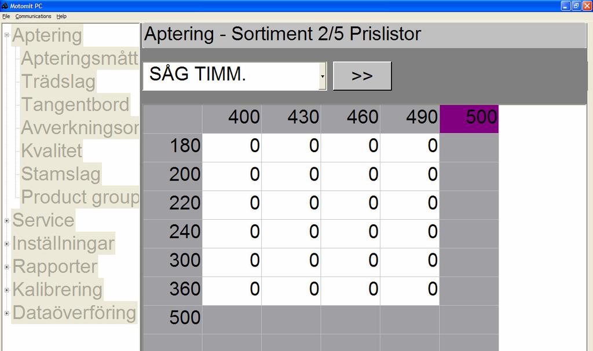Collapse the Aptering tree node
Viewport: 593px width, 351px height.
pos(7,35)
